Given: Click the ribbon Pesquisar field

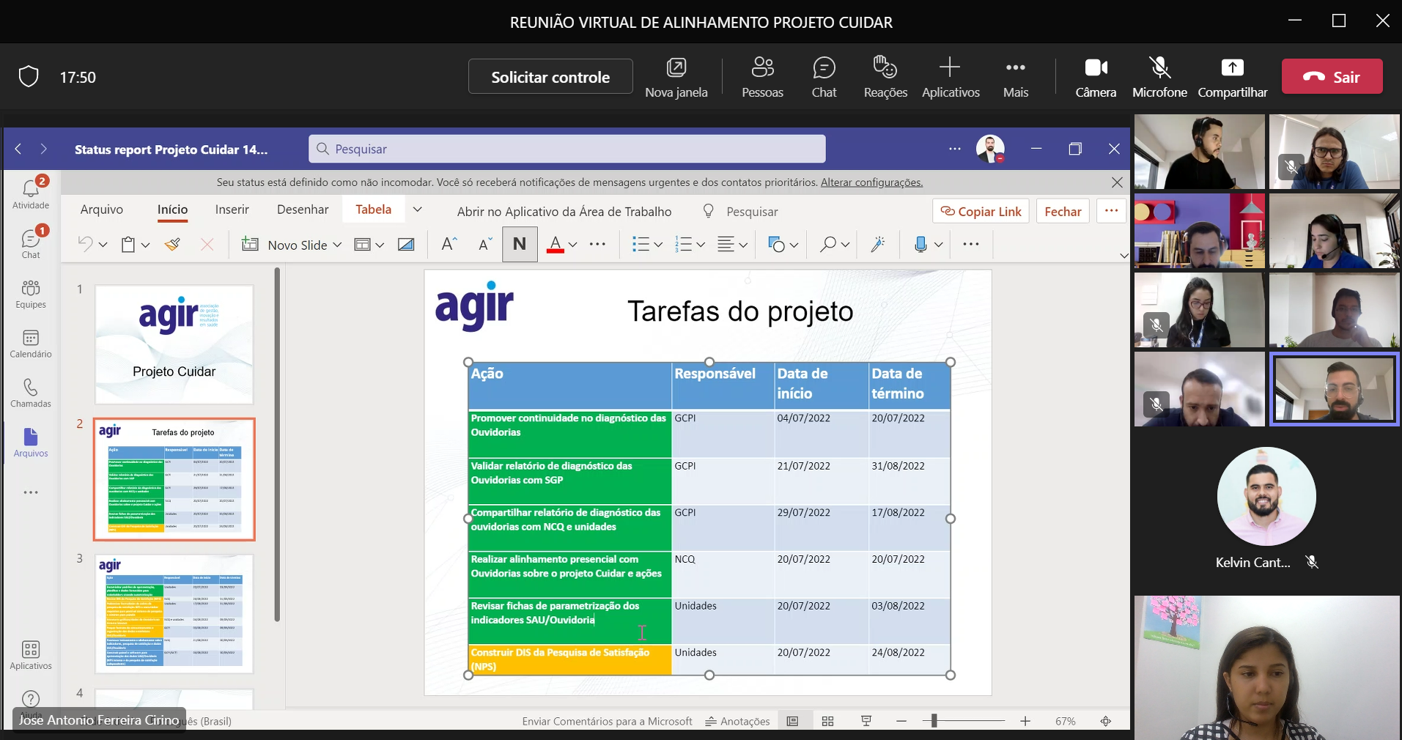Looking at the screenshot, I should pos(752,212).
